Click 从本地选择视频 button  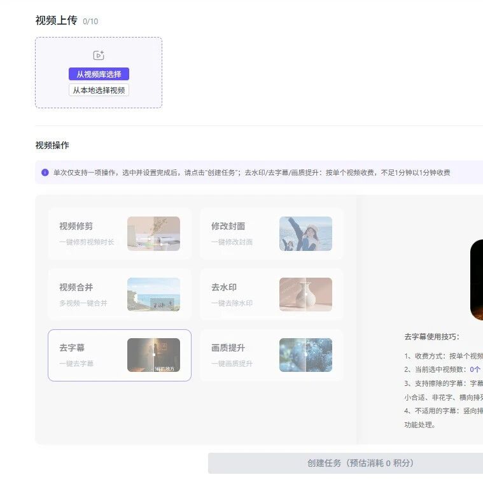pyautogui.click(x=99, y=90)
